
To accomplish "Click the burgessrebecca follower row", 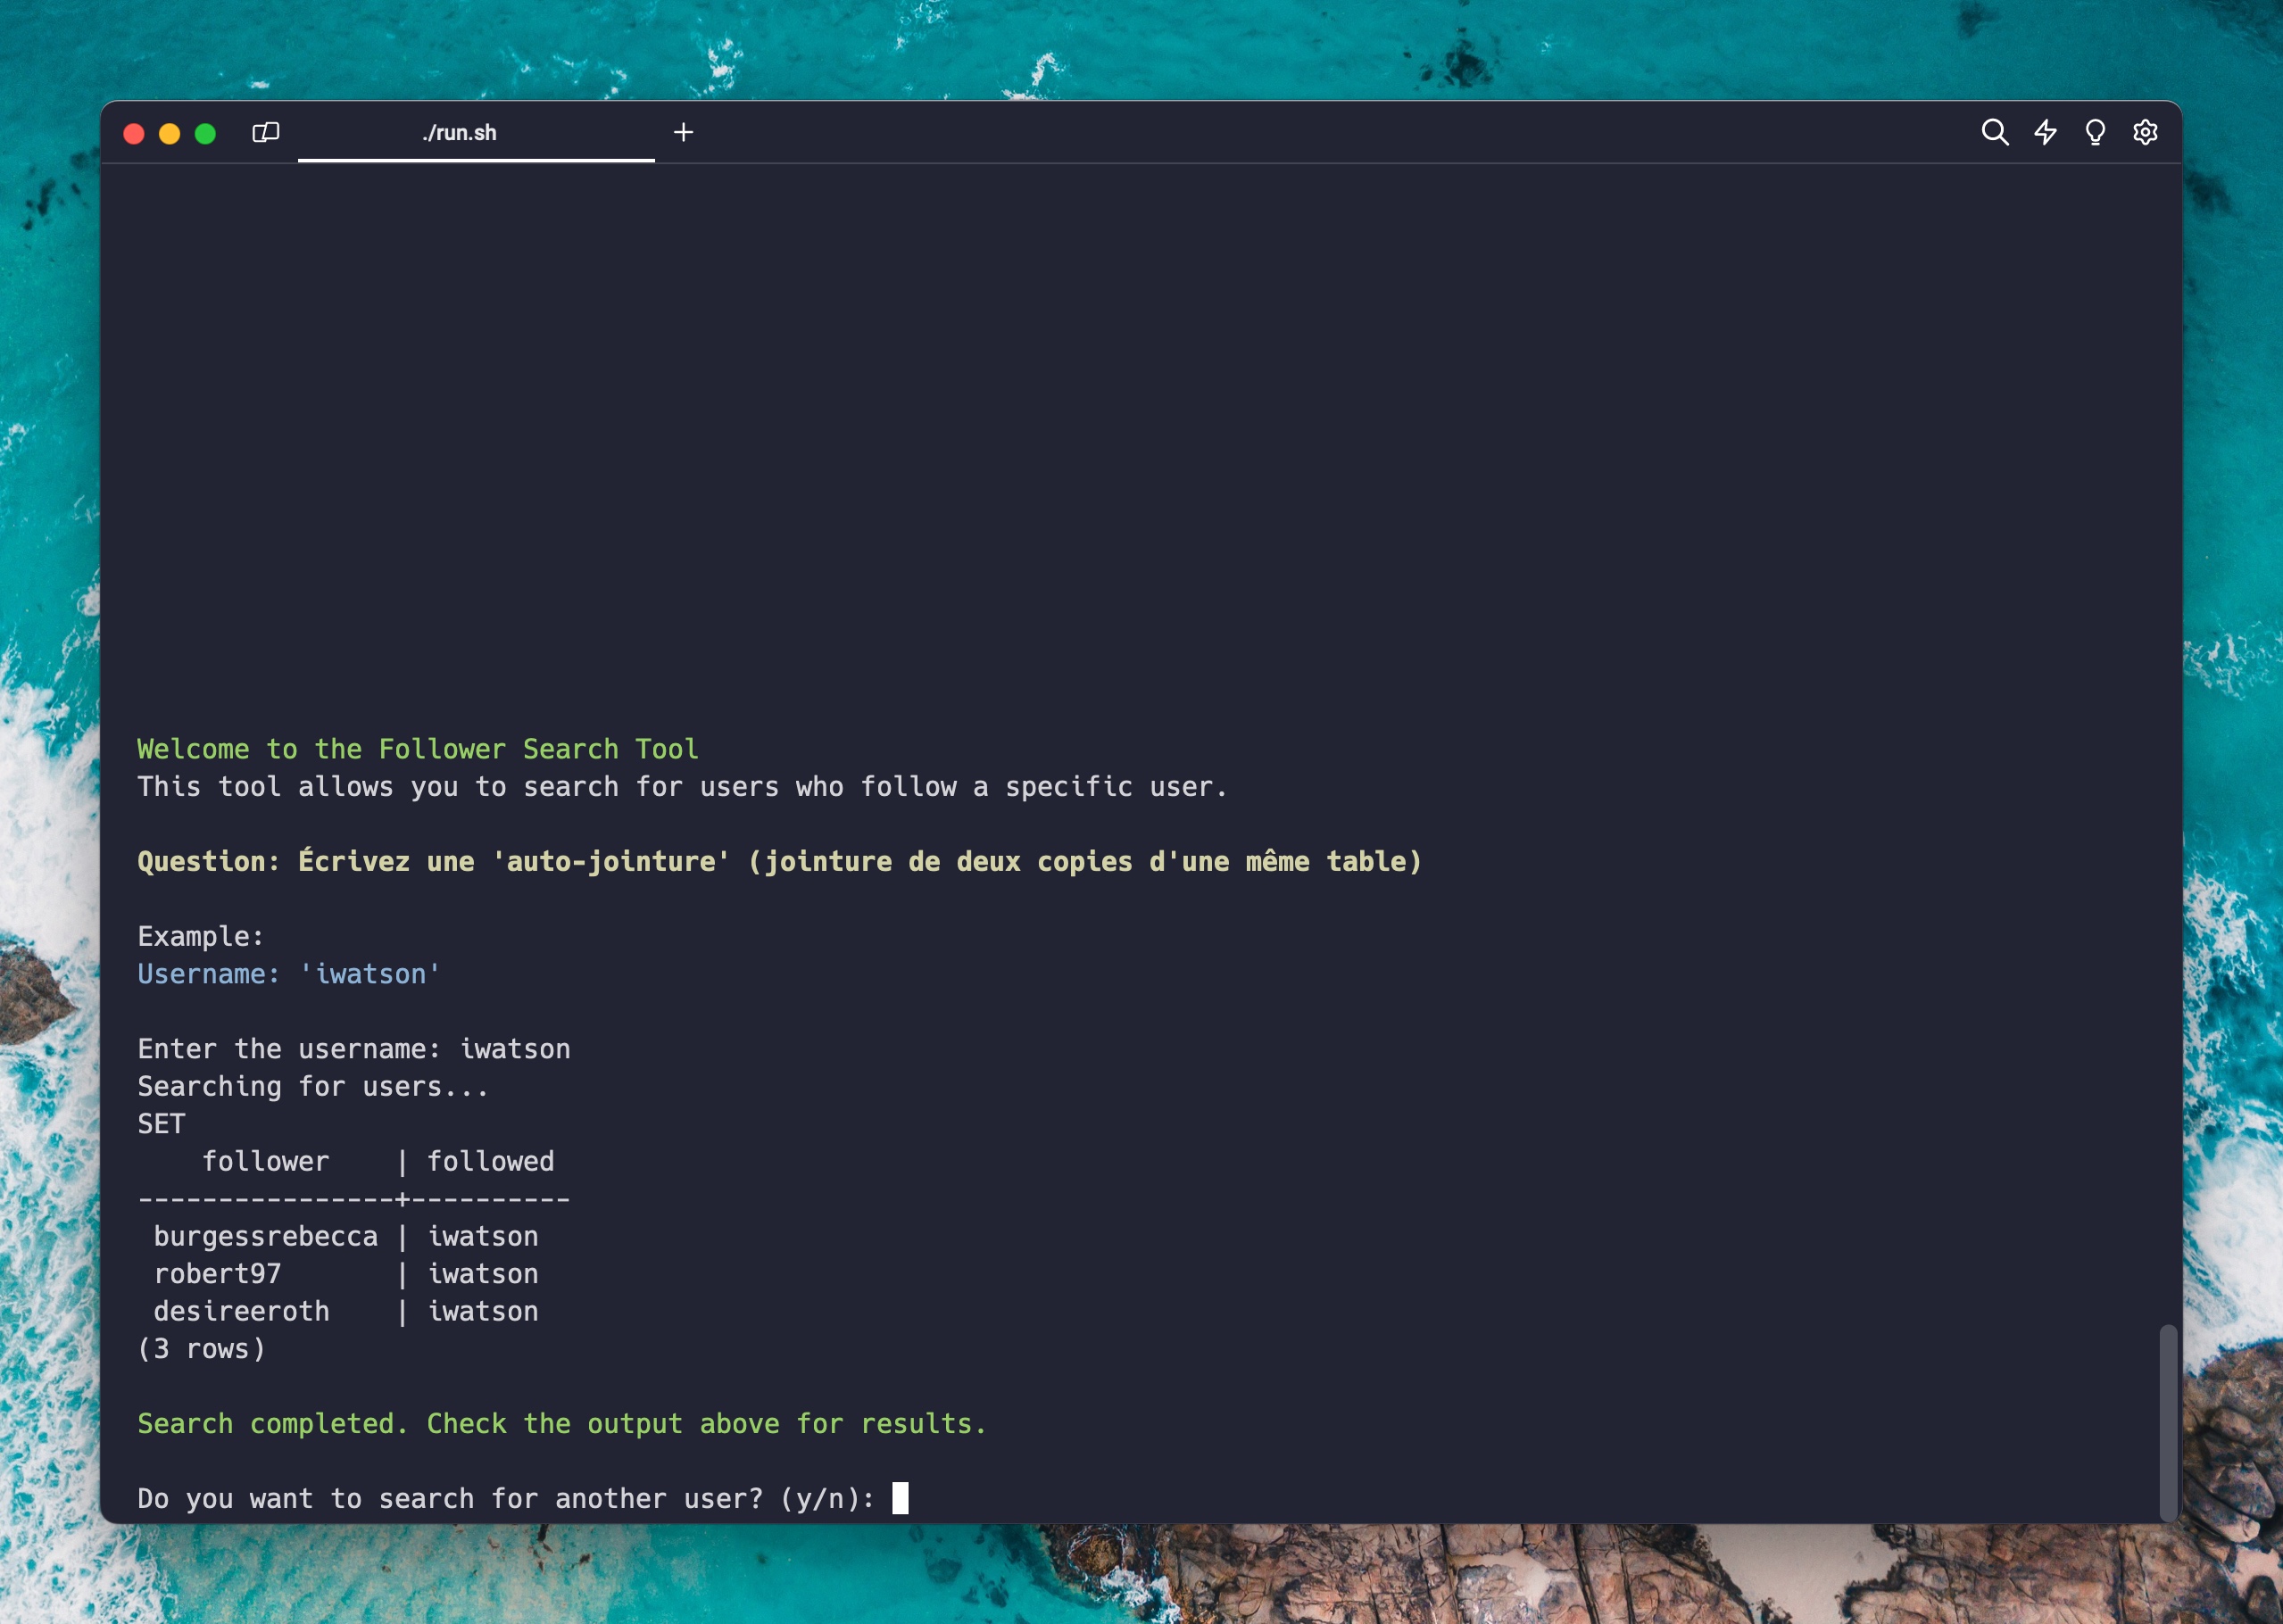I will [265, 1237].
